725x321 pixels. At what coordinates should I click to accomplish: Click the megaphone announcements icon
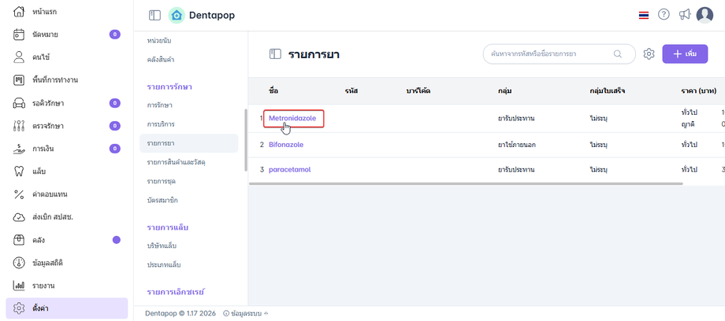(x=684, y=15)
